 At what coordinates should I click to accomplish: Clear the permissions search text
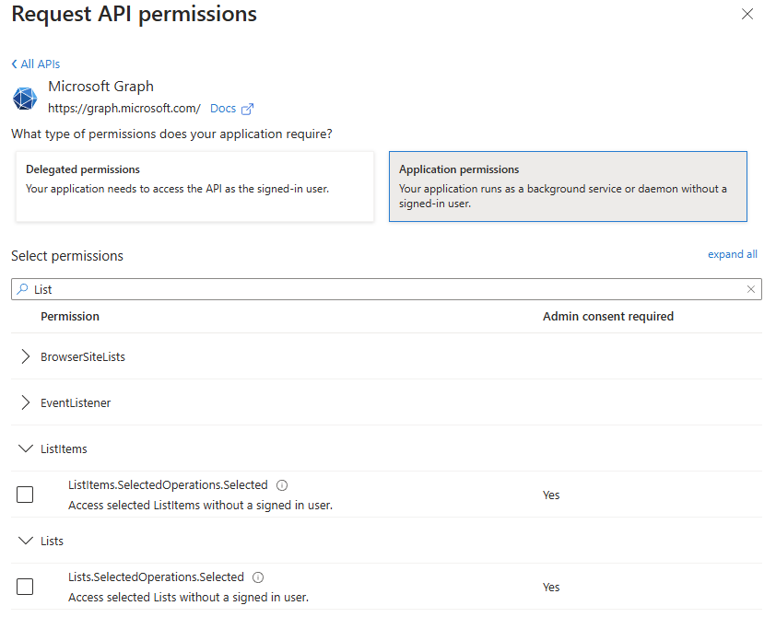coord(751,289)
